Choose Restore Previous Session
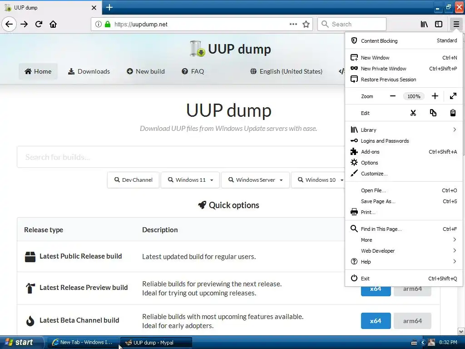The height and width of the screenshot is (349, 465). pos(404,80)
